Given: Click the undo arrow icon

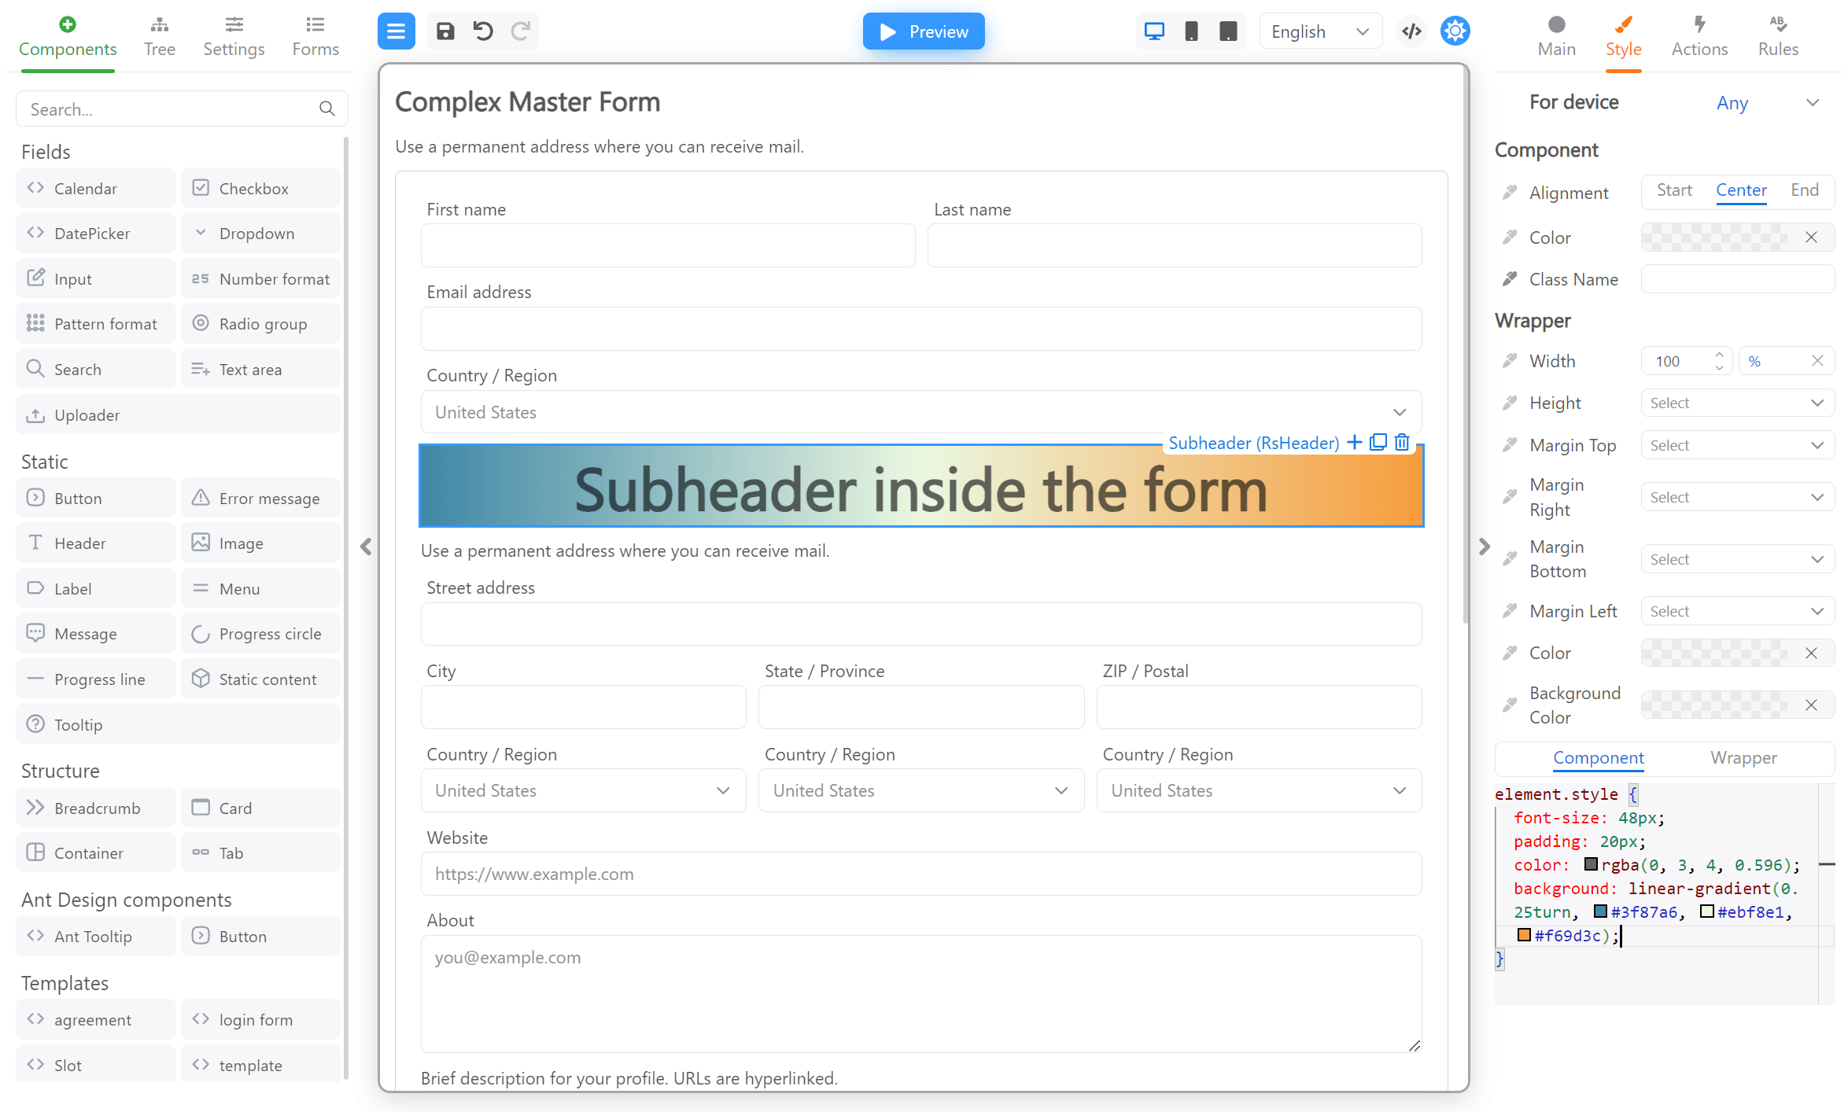Looking at the screenshot, I should pos(483,31).
